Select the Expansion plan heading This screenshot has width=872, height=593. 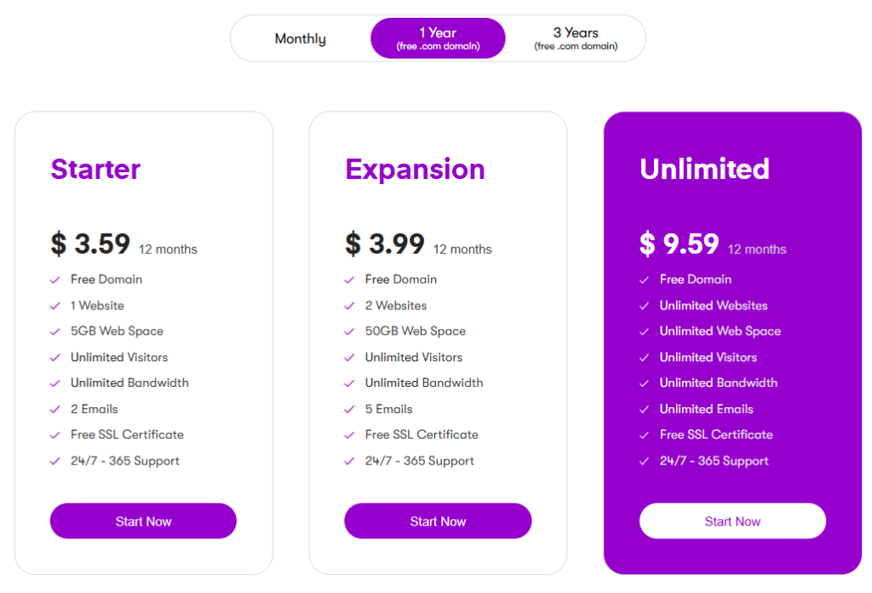(415, 169)
